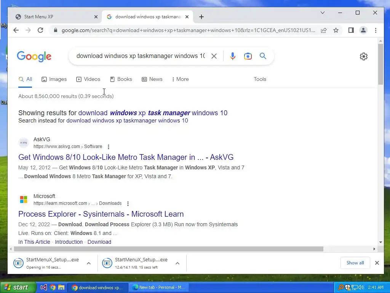Select the All results tab
The width and height of the screenshot is (390, 293).
pos(25,79)
